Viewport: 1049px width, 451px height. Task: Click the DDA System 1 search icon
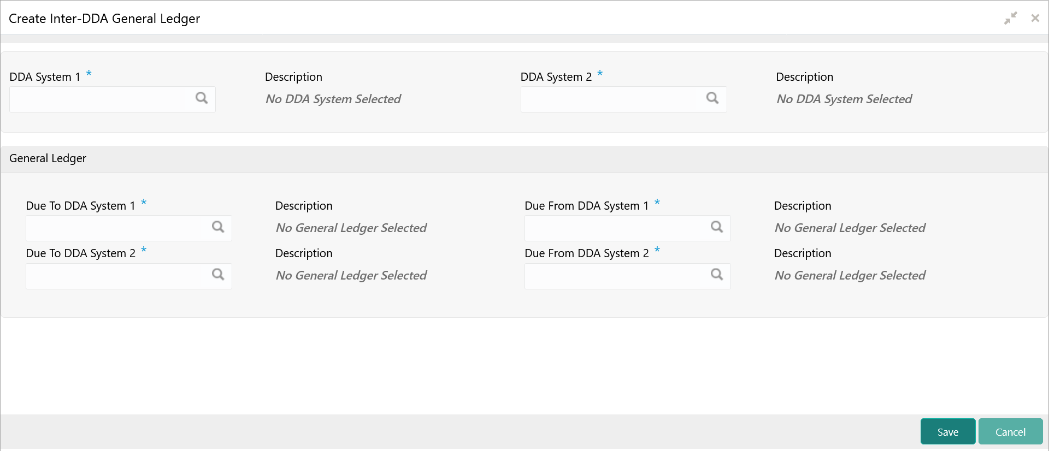coord(202,98)
